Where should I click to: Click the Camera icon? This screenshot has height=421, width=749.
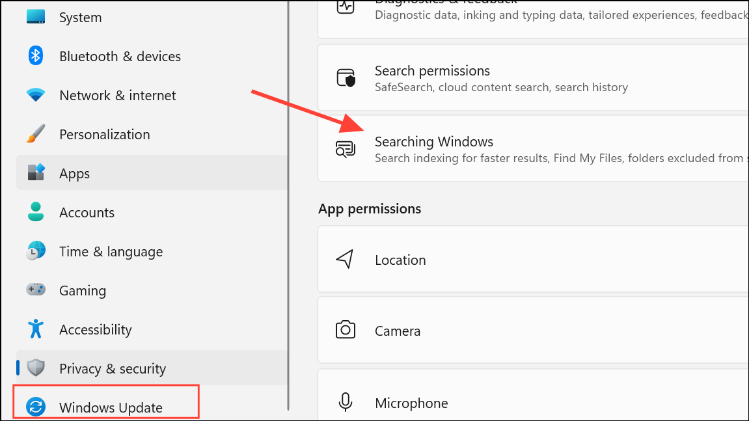(x=346, y=330)
